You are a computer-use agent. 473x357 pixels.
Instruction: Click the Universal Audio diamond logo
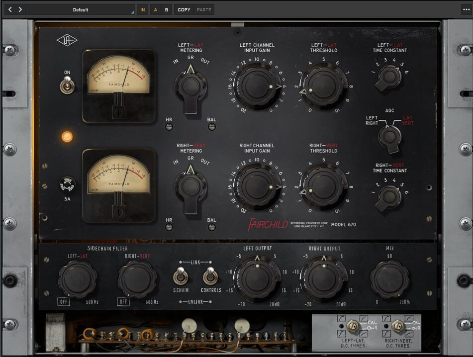(x=67, y=40)
